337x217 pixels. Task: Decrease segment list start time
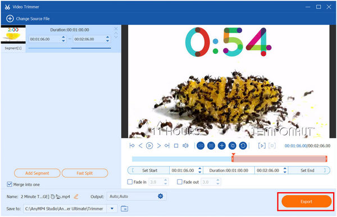pos(63,40)
